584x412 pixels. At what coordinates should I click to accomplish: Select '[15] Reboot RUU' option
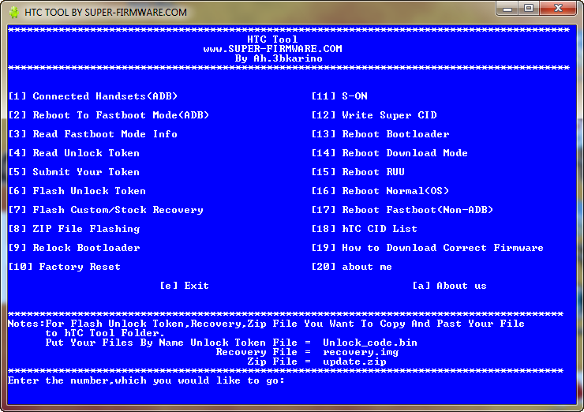(358, 172)
